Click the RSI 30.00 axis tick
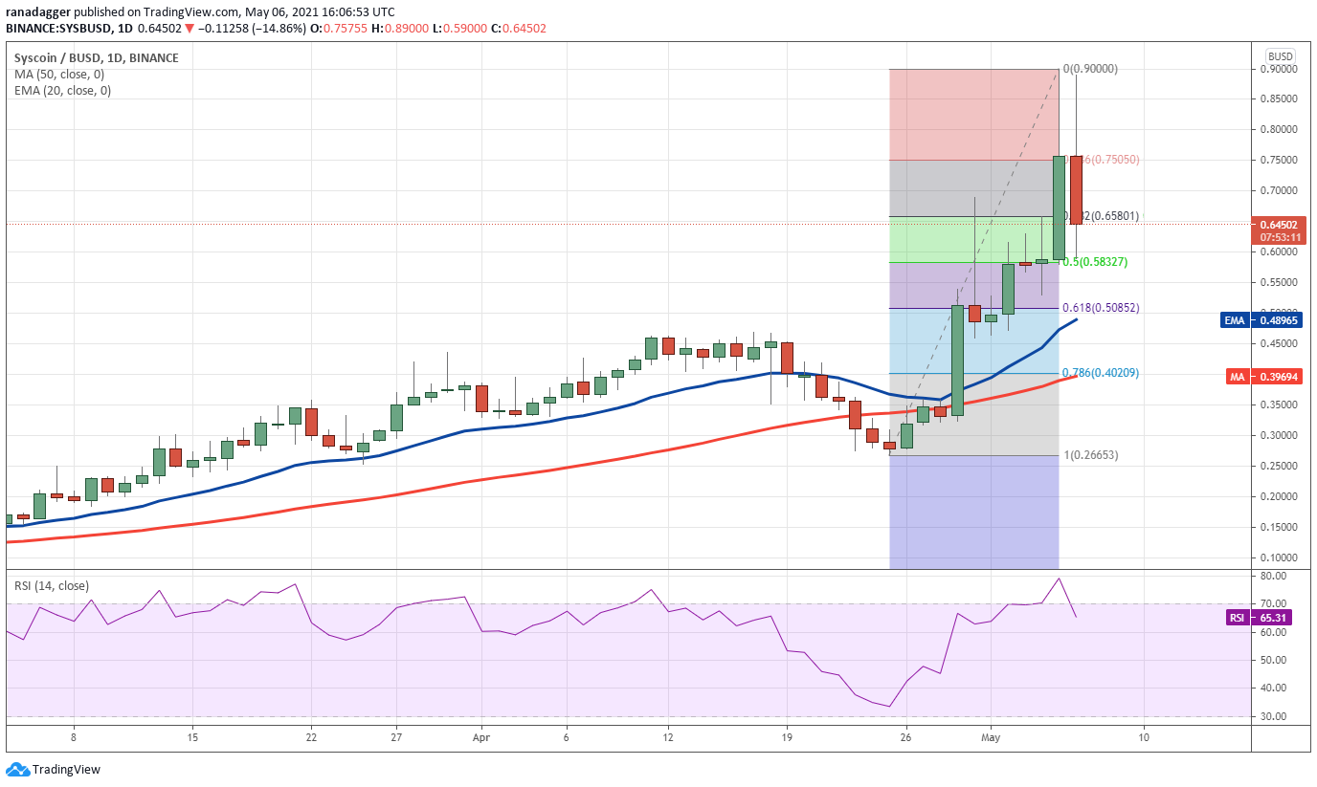1317x787 pixels. click(x=1273, y=716)
